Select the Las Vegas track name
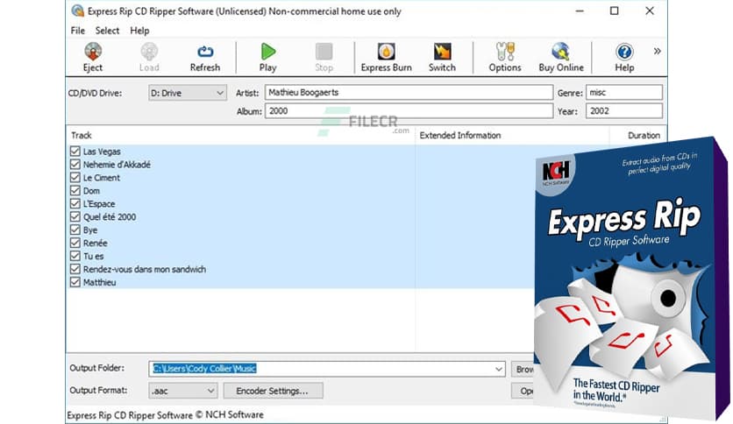 click(x=102, y=152)
